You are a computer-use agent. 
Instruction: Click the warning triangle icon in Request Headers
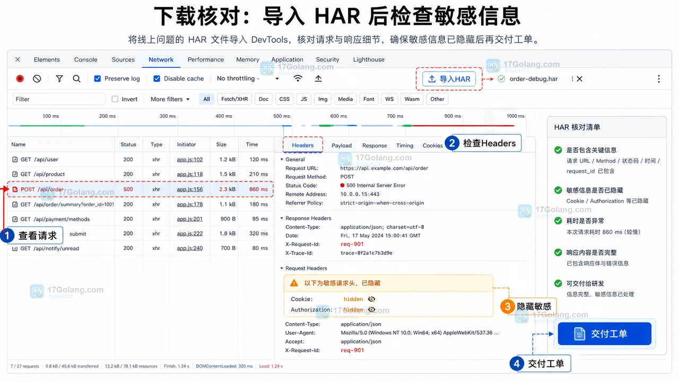[294, 283]
